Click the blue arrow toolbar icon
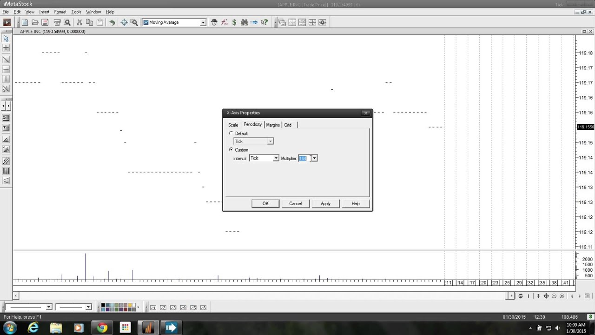 [x=254, y=22]
